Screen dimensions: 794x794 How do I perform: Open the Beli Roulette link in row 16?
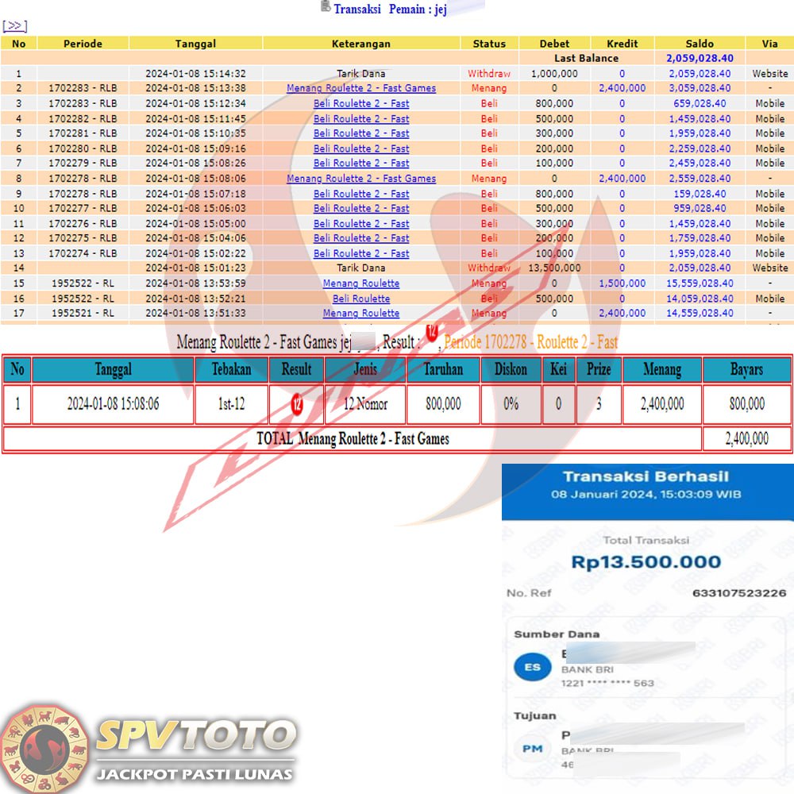pyautogui.click(x=361, y=299)
